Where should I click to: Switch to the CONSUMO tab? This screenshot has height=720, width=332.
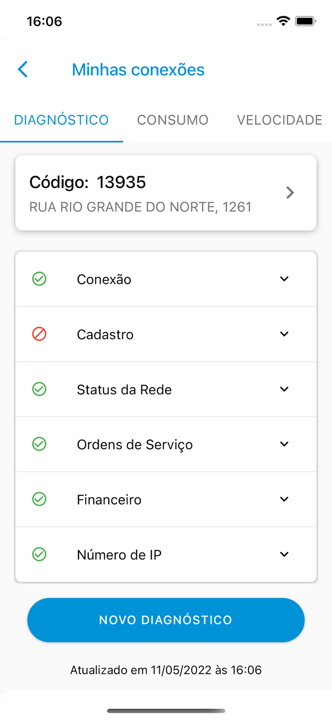pyautogui.click(x=172, y=120)
